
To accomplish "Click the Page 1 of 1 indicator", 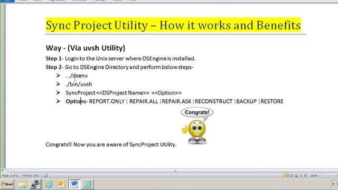I will [x=10, y=175].
